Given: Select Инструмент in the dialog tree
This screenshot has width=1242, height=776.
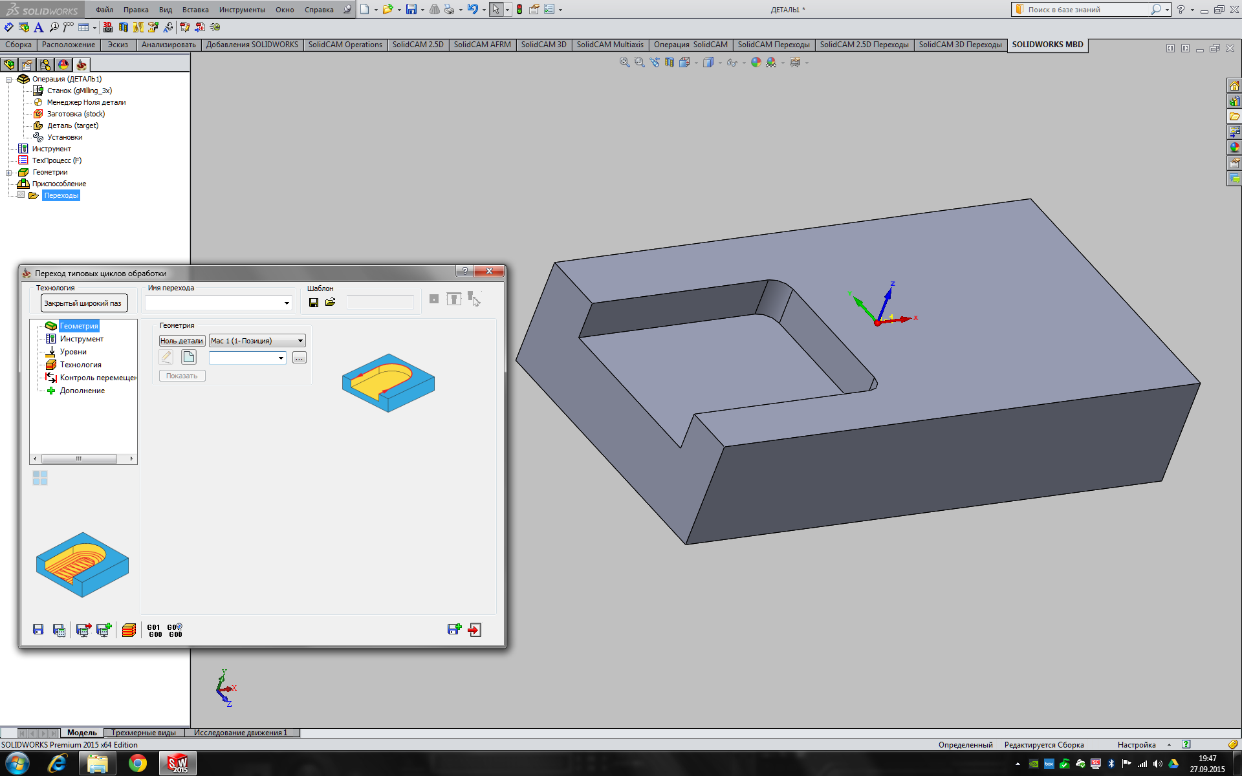Looking at the screenshot, I should click(x=82, y=339).
